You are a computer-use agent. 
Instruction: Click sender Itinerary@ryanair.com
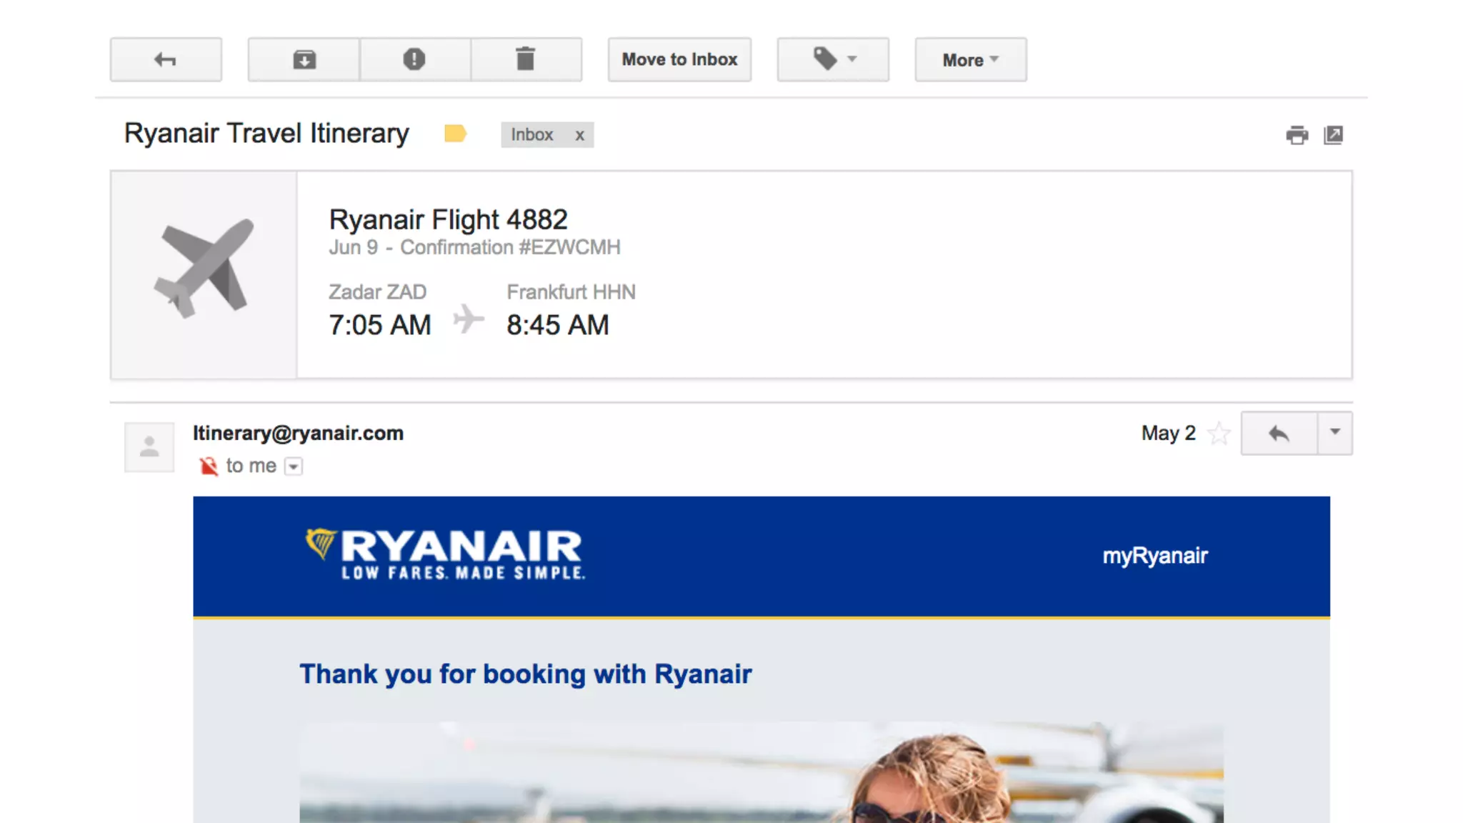[x=298, y=433]
